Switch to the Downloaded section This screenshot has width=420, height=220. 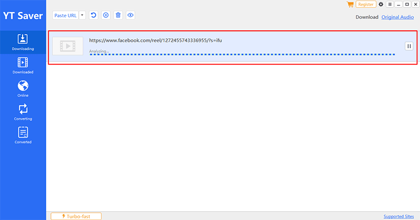click(23, 65)
